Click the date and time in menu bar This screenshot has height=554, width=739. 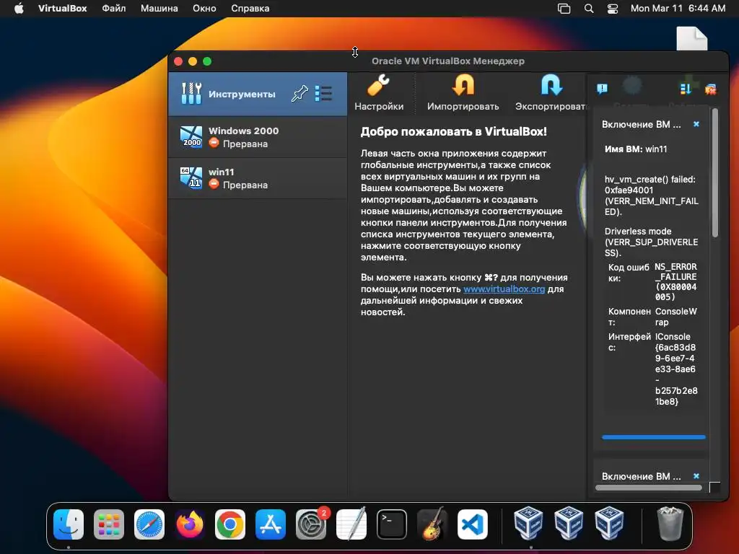(678, 9)
